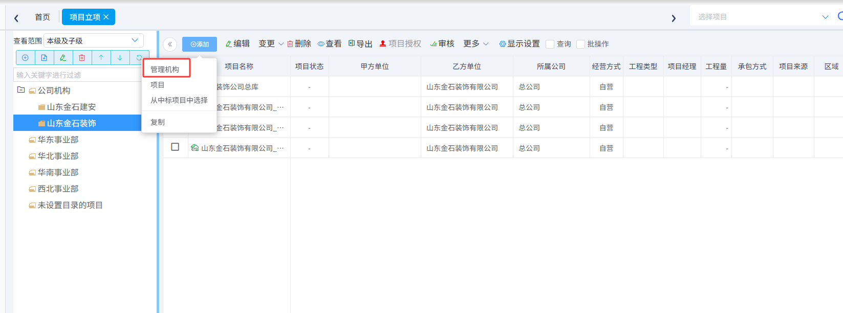This screenshot has width=843, height=313.
Task: Click the 工程类型 column header
Action: click(643, 66)
